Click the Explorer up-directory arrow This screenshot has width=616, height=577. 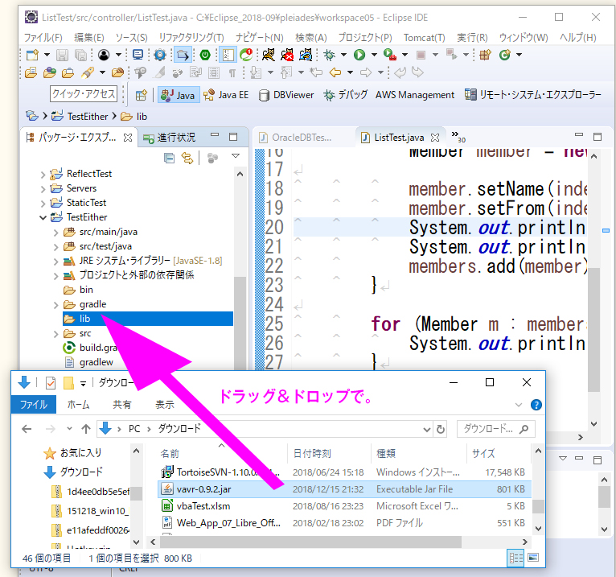(85, 429)
